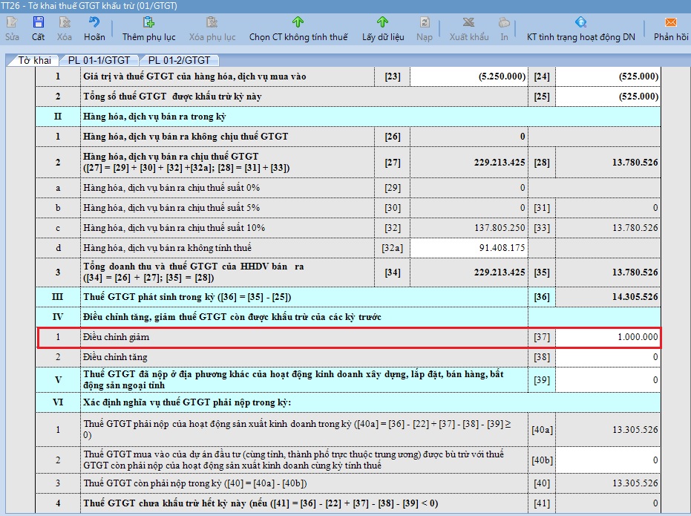This screenshot has height=516, width=691.
Task: Send feedback via Phản hồi icon
Action: (x=671, y=22)
